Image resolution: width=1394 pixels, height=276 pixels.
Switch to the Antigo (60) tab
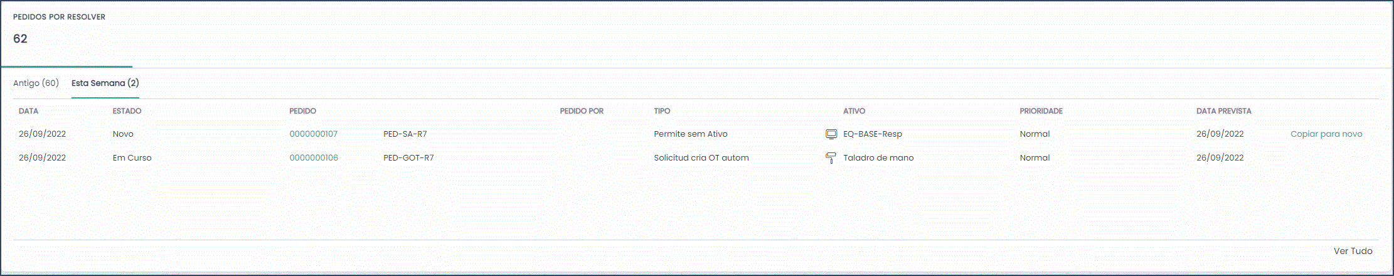(x=36, y=83)
